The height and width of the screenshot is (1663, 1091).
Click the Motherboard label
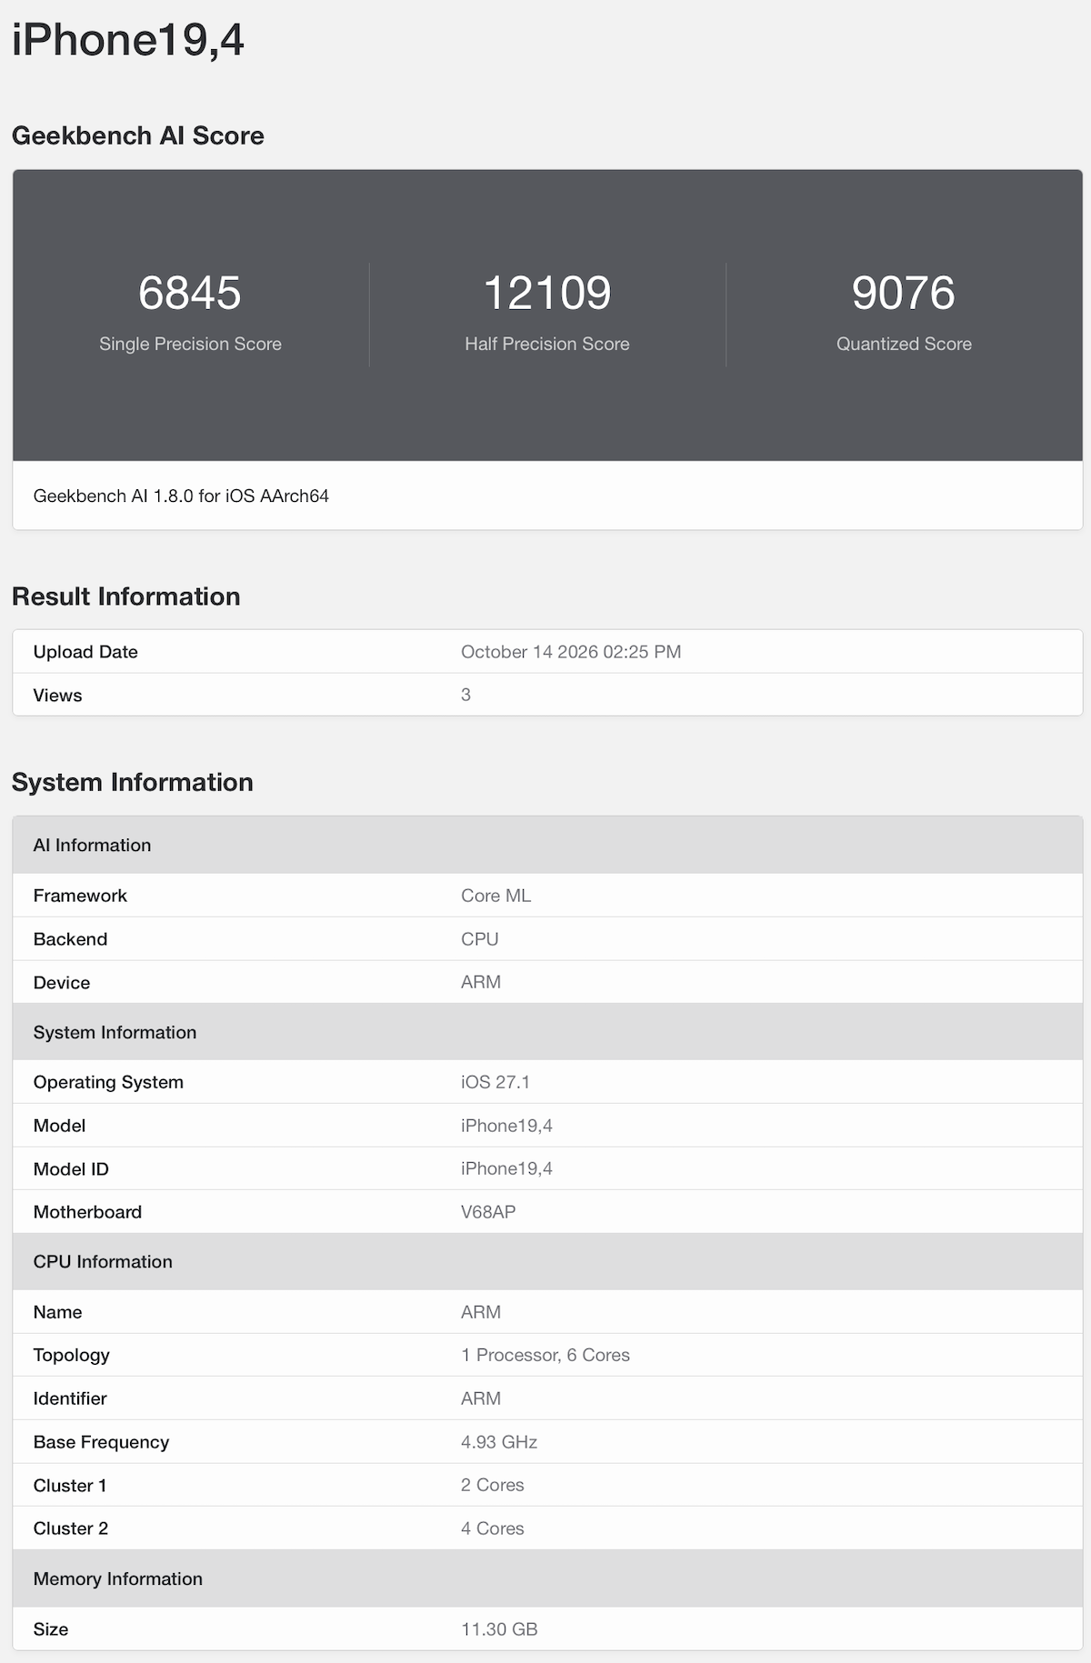[87, 1212]
